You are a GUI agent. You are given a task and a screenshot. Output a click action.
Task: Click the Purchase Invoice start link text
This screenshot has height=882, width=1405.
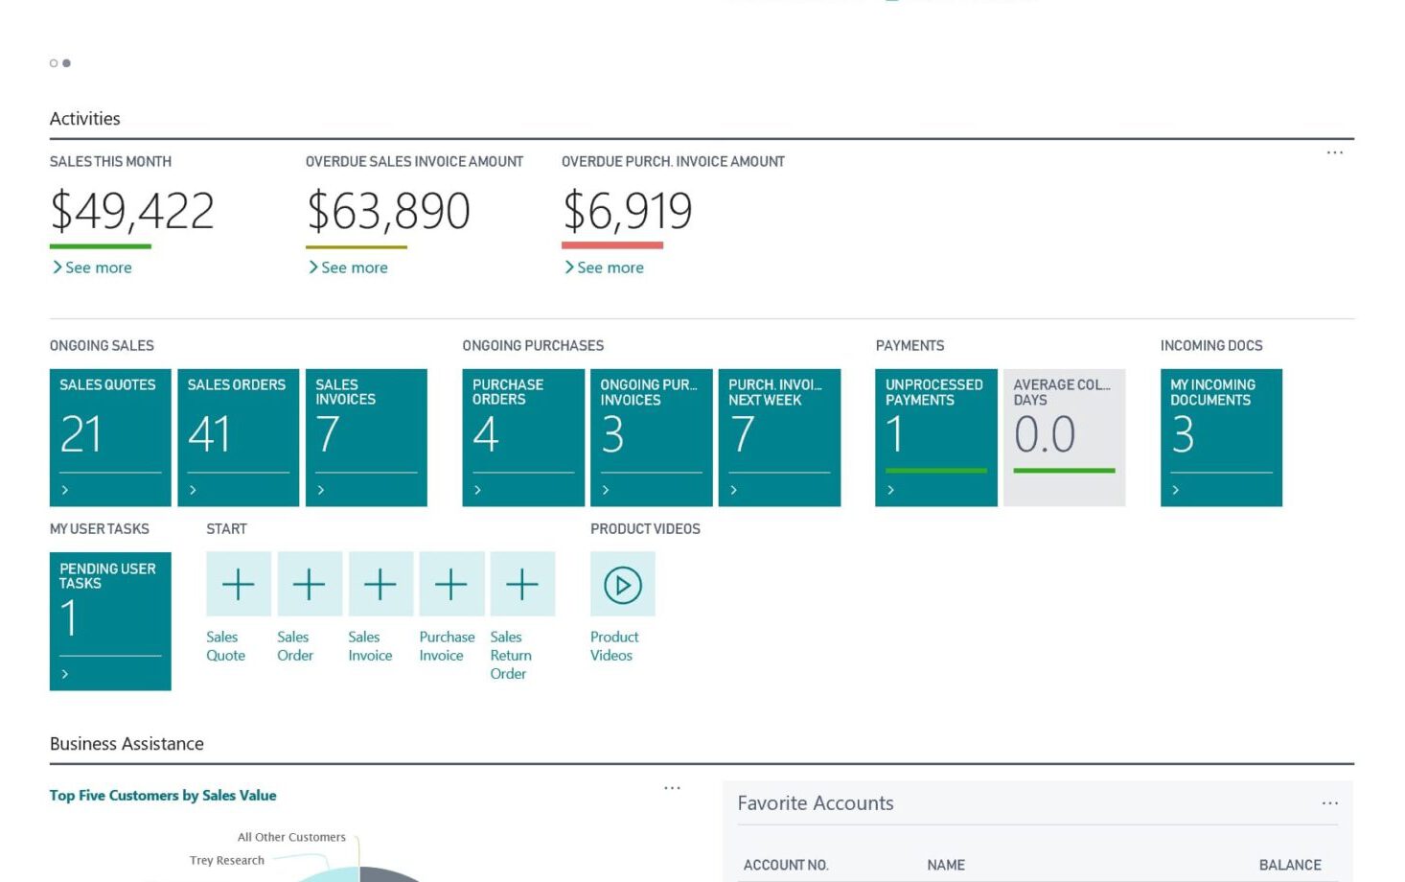point(447,646)
